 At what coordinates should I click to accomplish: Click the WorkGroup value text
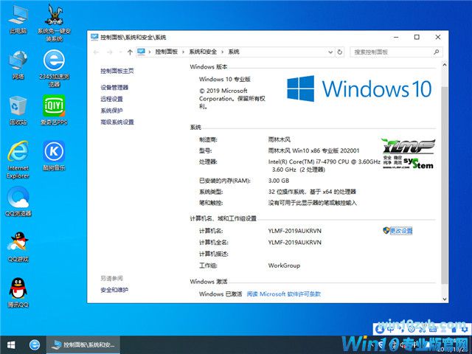[x=284, y=265]
